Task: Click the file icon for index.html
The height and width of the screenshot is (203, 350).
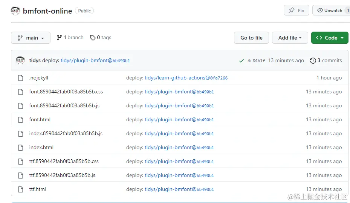Action: pos(21,148)
